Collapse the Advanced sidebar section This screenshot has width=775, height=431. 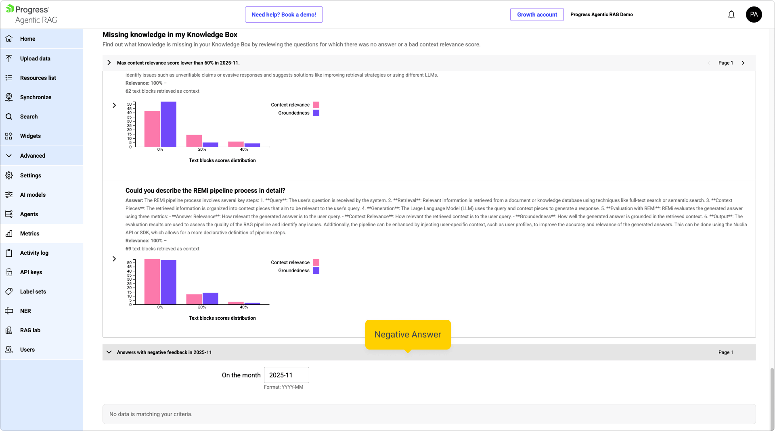click(x=9, y=156)
